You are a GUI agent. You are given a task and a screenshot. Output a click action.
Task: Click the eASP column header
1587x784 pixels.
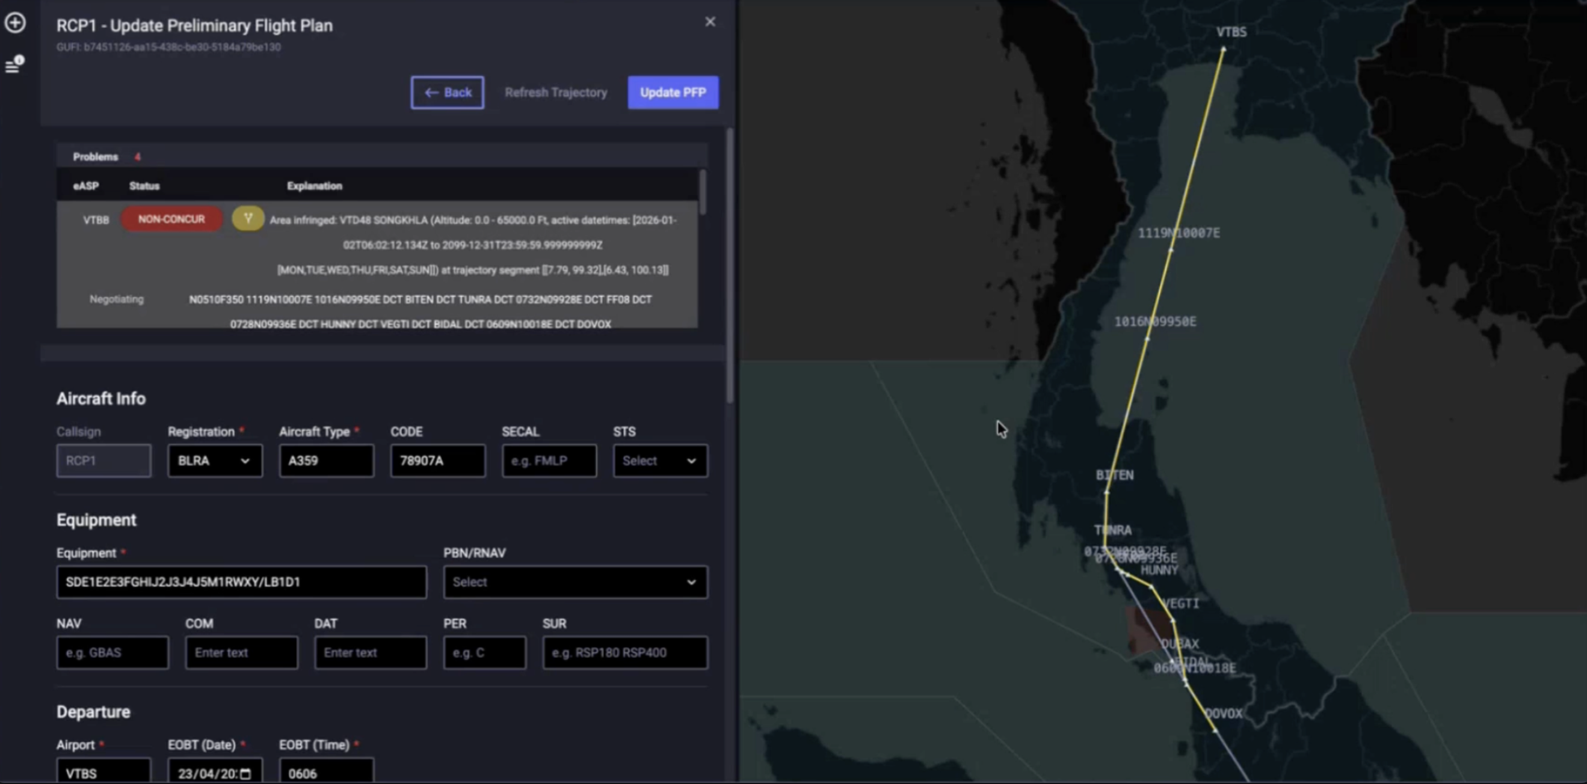coord(85,185)
